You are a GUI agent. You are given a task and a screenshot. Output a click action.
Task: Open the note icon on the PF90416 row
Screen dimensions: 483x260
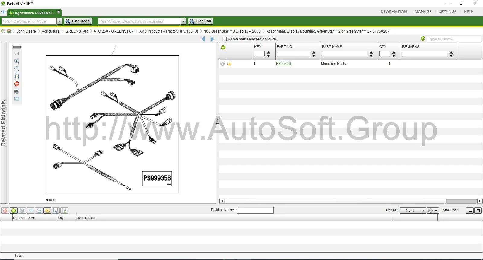(229, 64)
